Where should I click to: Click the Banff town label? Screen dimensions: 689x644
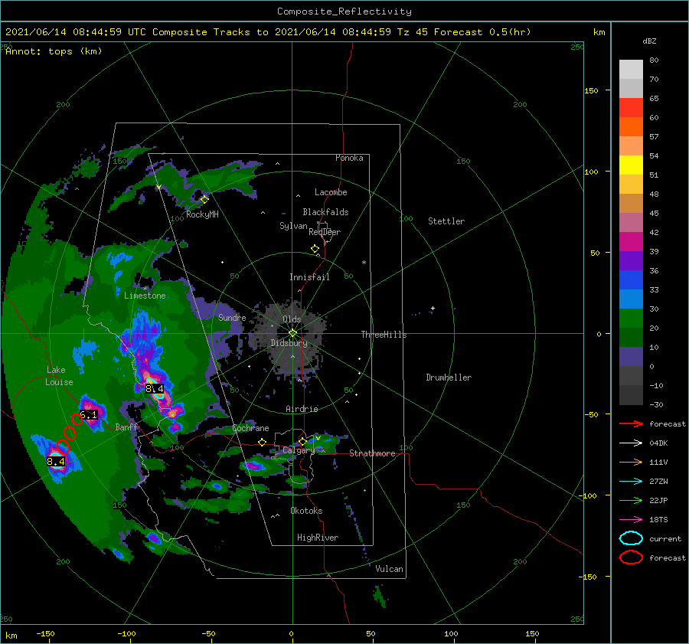126,427
